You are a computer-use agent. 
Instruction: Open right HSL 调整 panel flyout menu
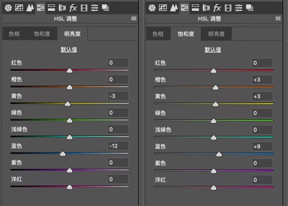[x=278, y=18]
